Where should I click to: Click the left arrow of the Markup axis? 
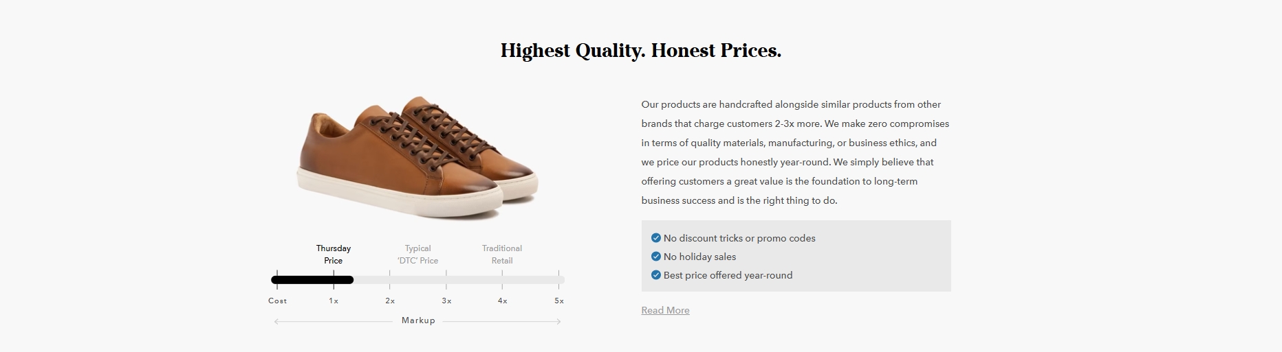click(277, 321)
